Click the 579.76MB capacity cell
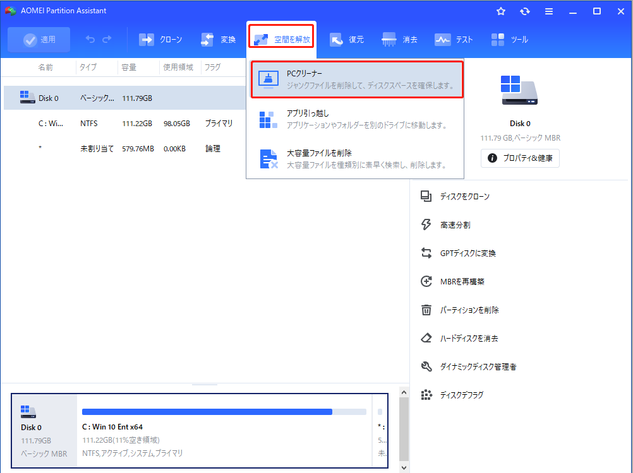The width and height of the screenshot is (633, 473). pyautogui.click(x=138, y=149)
